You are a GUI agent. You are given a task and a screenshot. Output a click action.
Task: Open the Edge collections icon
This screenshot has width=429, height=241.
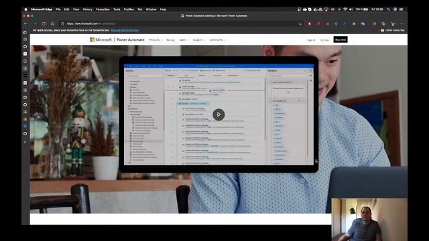click(x=383, y=24)
